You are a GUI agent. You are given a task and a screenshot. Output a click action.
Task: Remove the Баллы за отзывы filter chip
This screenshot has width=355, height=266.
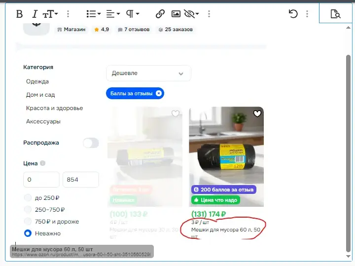coord(159,93)
